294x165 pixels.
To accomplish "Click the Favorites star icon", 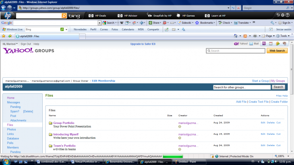I will tap(4, 36).
